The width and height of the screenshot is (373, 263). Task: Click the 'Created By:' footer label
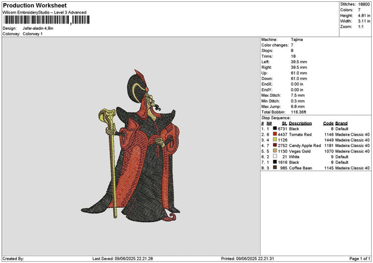point(13,259)
